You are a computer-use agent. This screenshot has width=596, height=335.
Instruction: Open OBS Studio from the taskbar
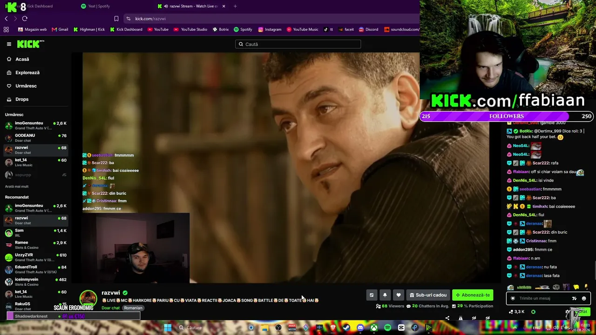[278, 328]
